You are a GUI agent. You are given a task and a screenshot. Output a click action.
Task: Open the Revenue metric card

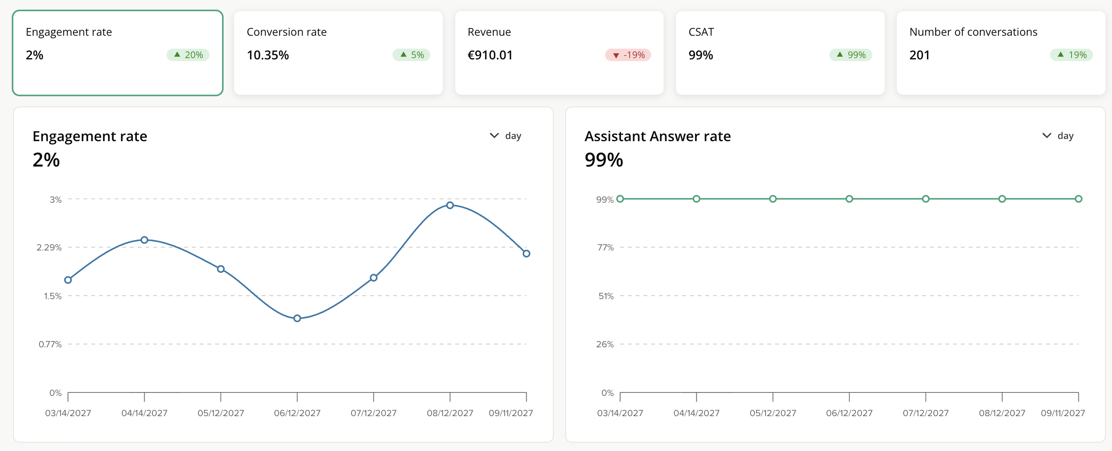559,53
